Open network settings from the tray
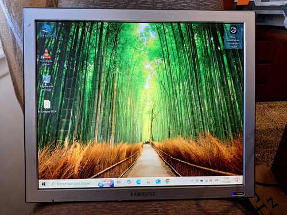The width and height of the screenshot is (287, 215). click(206, 181)
